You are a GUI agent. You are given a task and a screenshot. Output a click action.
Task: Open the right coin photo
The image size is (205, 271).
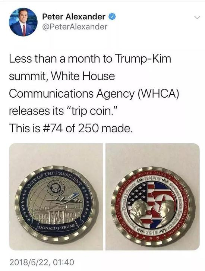click(x=152, y=197)
